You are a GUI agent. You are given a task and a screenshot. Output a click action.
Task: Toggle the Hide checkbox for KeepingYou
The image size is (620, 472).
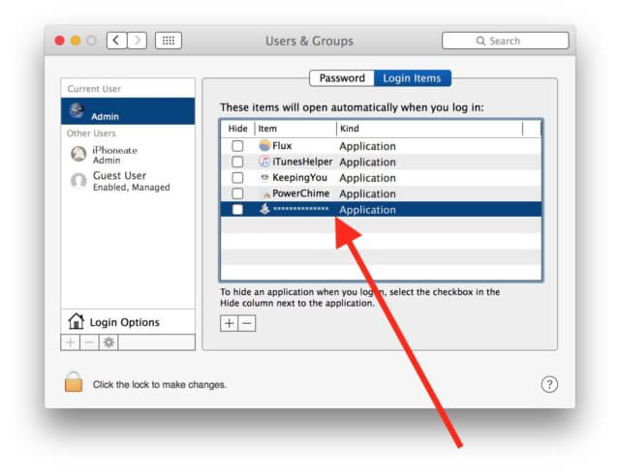click(237, 177)
